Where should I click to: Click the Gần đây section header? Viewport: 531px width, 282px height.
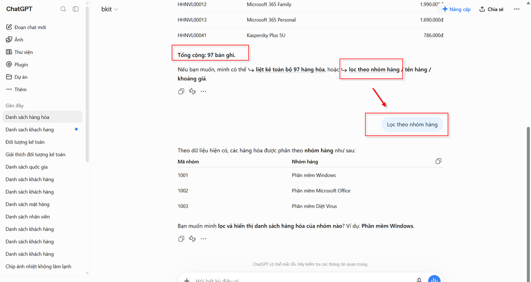[x=15, y=106]
